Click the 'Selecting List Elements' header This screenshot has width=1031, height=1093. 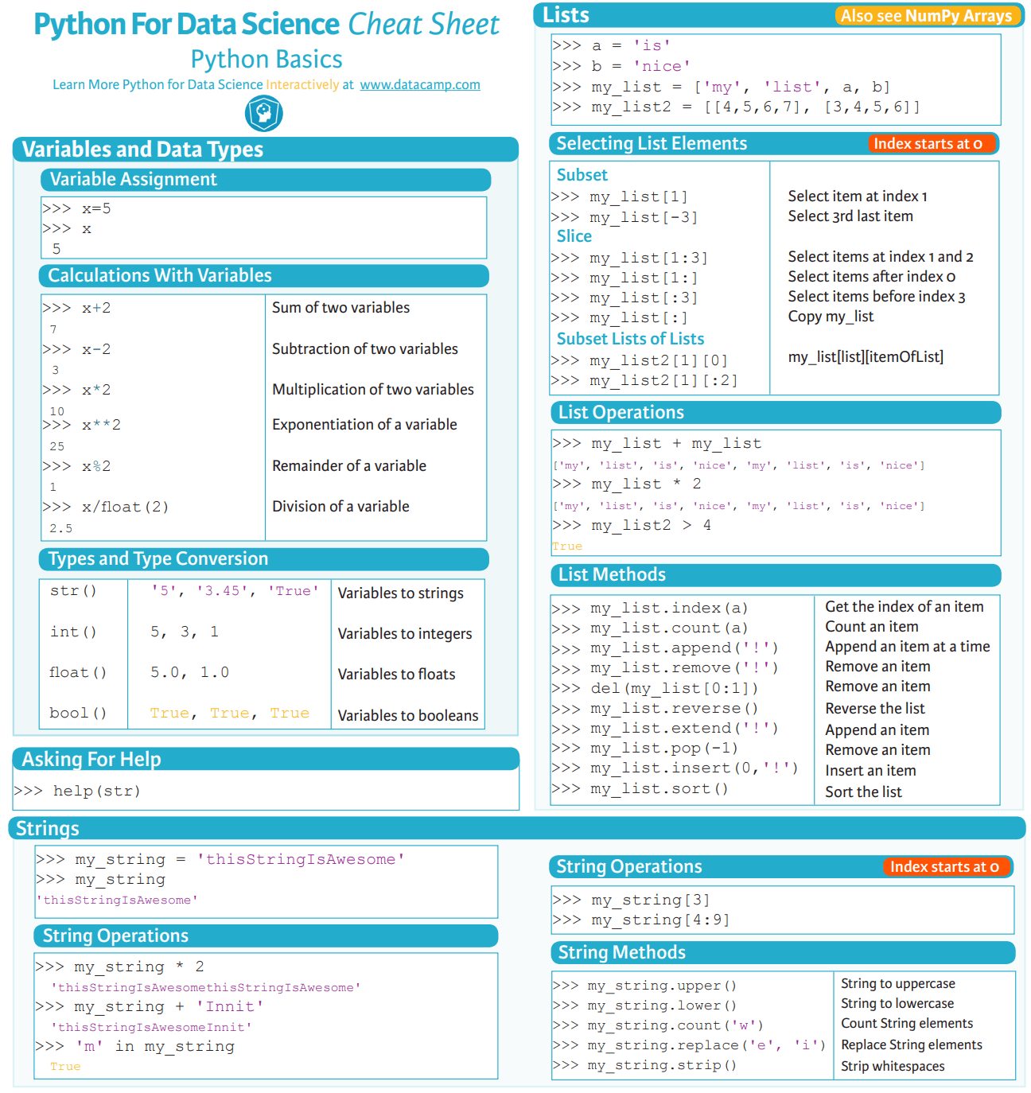773,143
